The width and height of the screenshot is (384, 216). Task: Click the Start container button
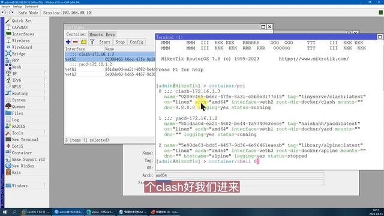tap(104, 42)
